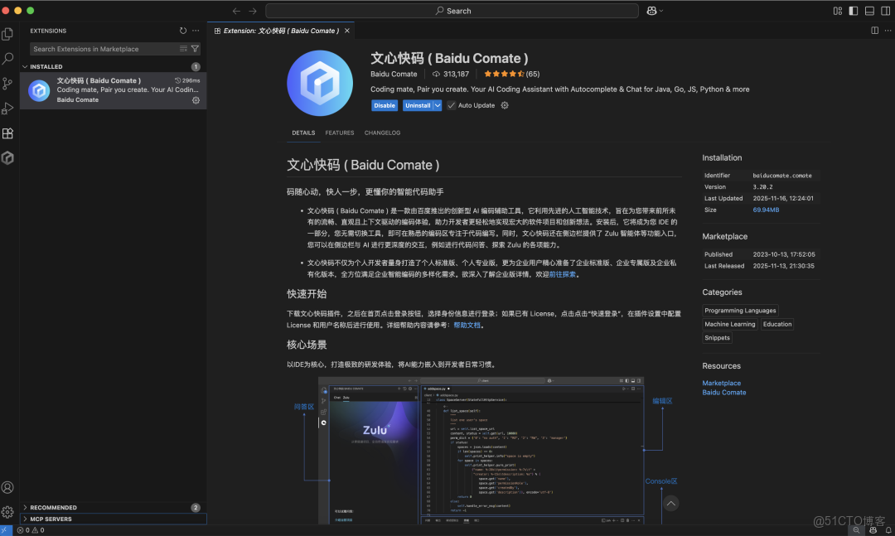Open the Baidu Comate cube icon in sidebar
Image resolution: width=895 pixels, height=536 pixels.
[9, 157]
